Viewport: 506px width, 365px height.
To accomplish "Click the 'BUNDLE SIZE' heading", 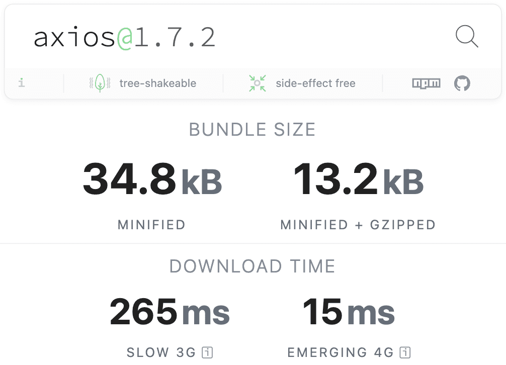I will pos(252,130).
